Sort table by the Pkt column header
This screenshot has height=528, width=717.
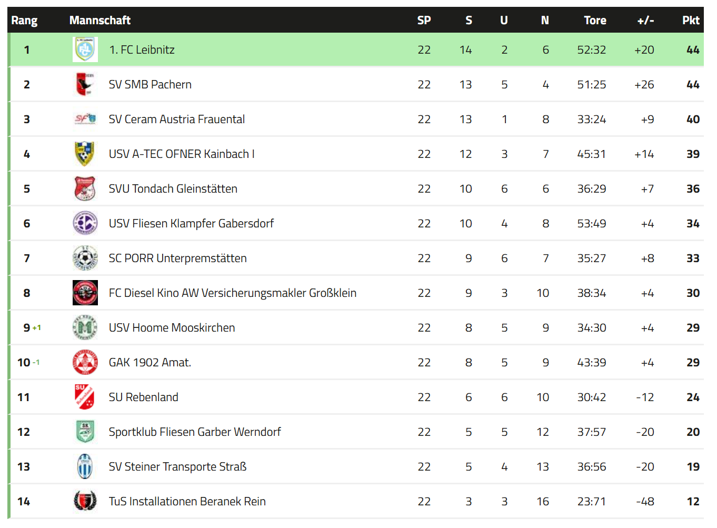point(691,20)
